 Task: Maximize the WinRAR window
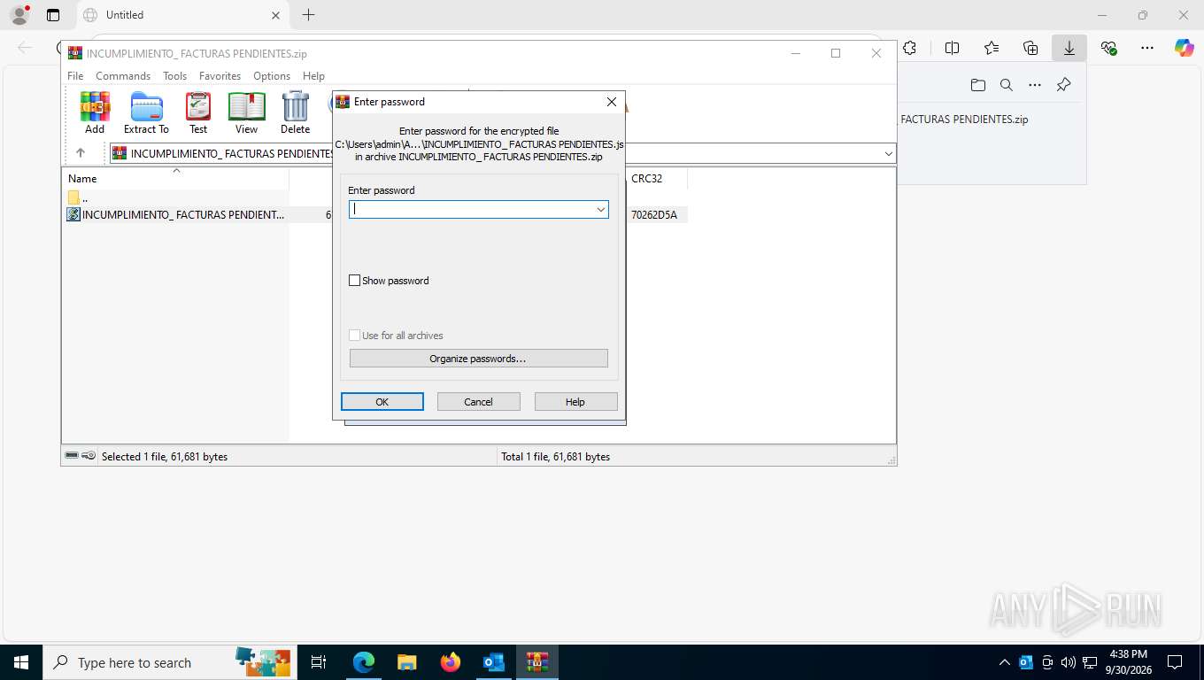click(x=836, y=53)
